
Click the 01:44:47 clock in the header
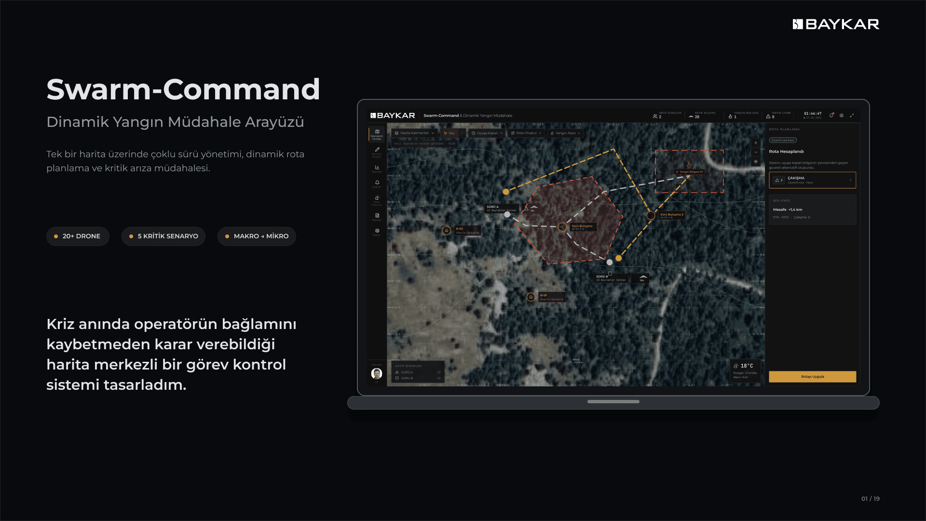[812, 114]
